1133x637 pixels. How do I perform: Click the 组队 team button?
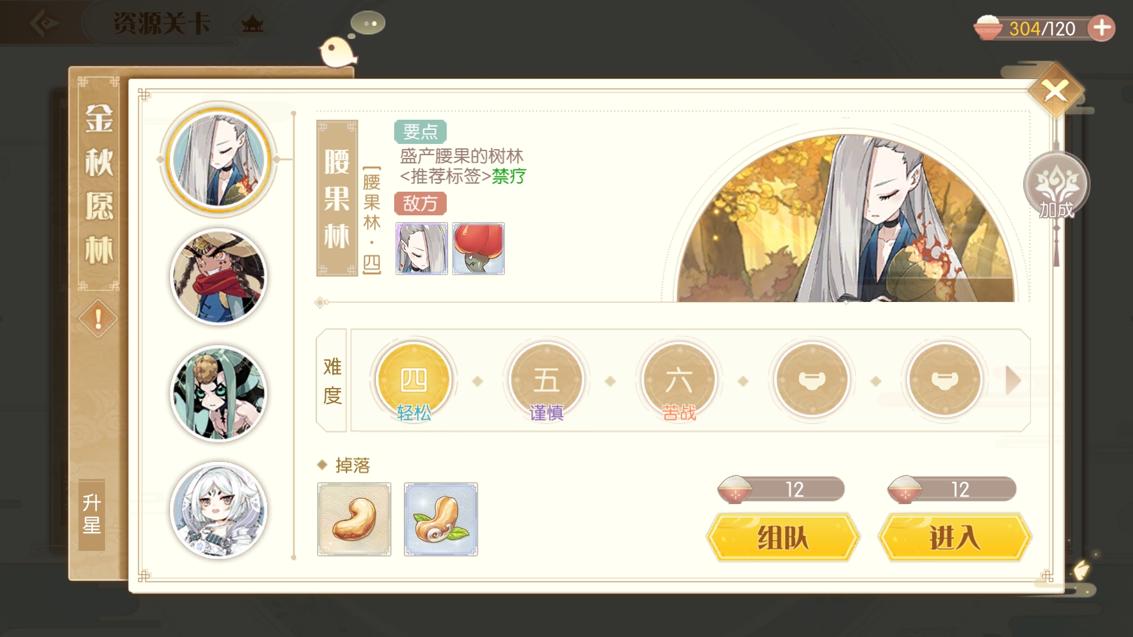[x=783, y=537]
